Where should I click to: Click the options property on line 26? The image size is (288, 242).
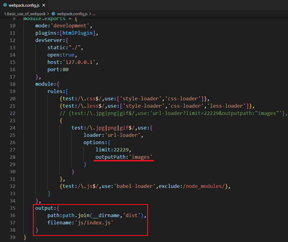click(x=94, y=143)
